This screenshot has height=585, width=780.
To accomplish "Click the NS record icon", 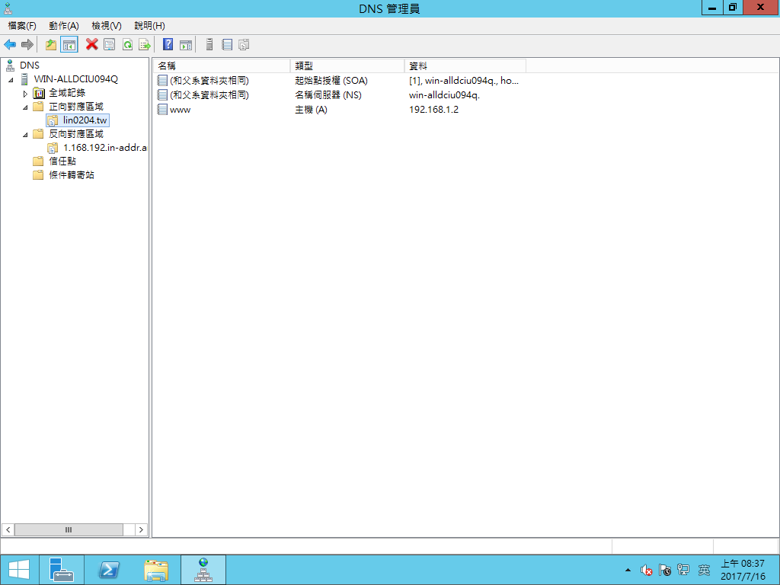I will (x=162, y=95).
